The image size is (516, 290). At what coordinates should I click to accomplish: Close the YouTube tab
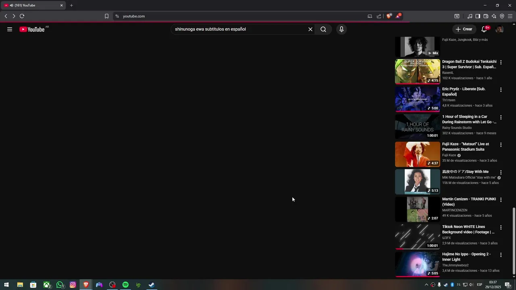(62, 5)
